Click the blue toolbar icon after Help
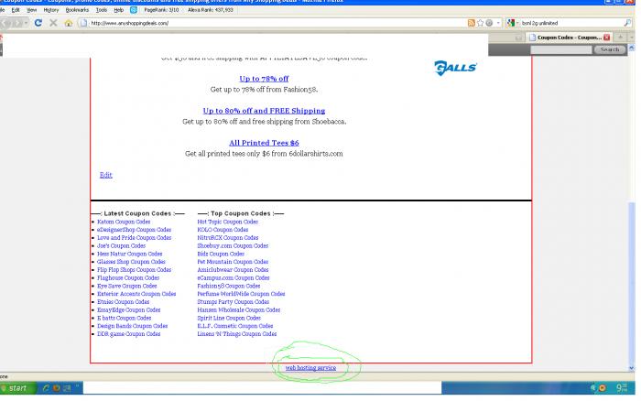The image size is (641, 401). point(134,10)
